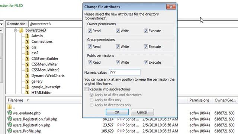
Task: Toggle Group Read permission checkbox
Action: click(x=90, y=47)
